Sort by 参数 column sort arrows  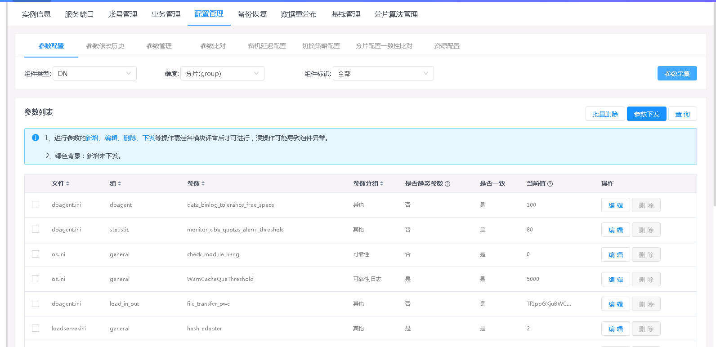(x=203, y=183)
